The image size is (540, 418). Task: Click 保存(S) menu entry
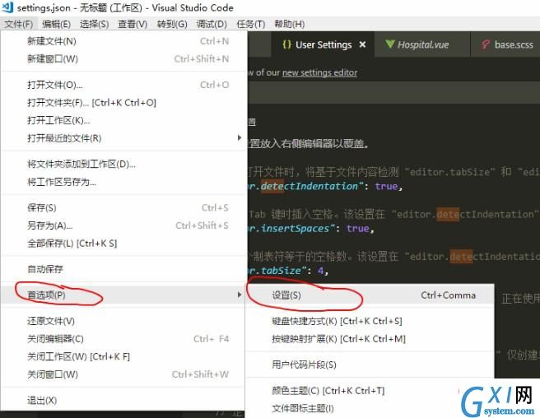point(123,207)
